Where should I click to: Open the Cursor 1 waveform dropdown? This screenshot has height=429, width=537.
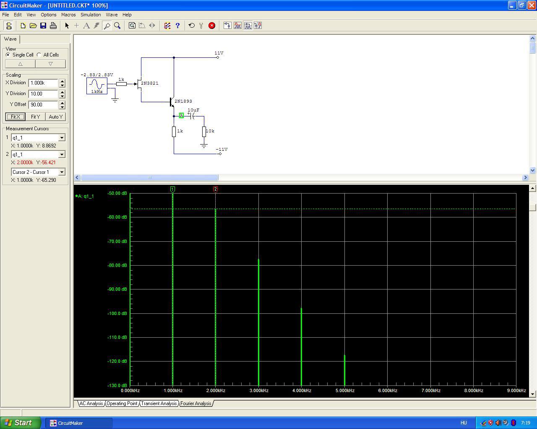[62, 138]
